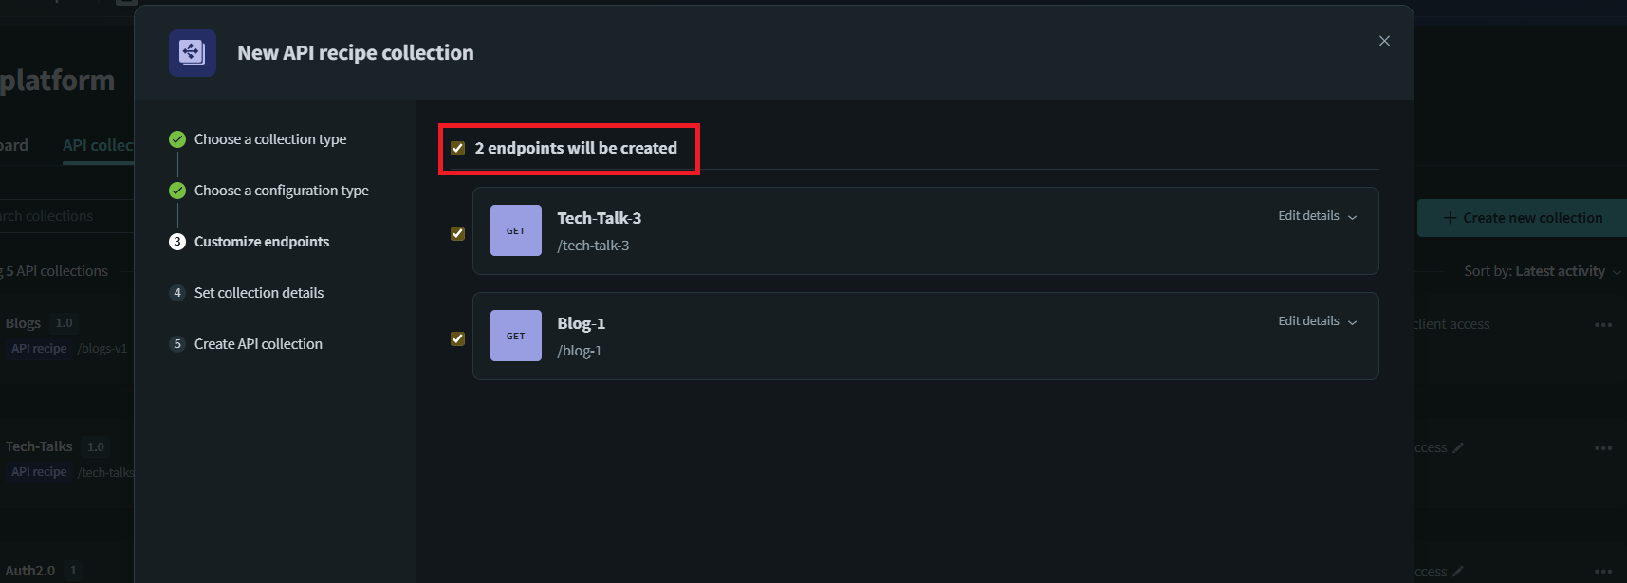This screenshot has height=583, width=1627.
Task: Expand Edit details for Blog-1
Action: (x=1317, y=320)
